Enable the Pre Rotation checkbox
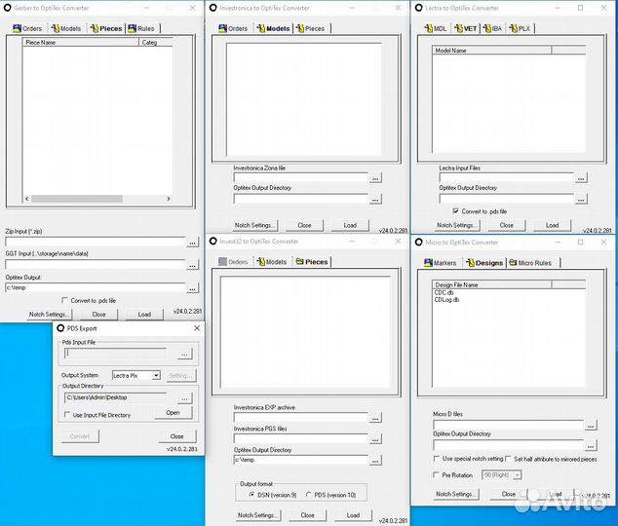Viewport: 618px width, 526px height. 438,475
